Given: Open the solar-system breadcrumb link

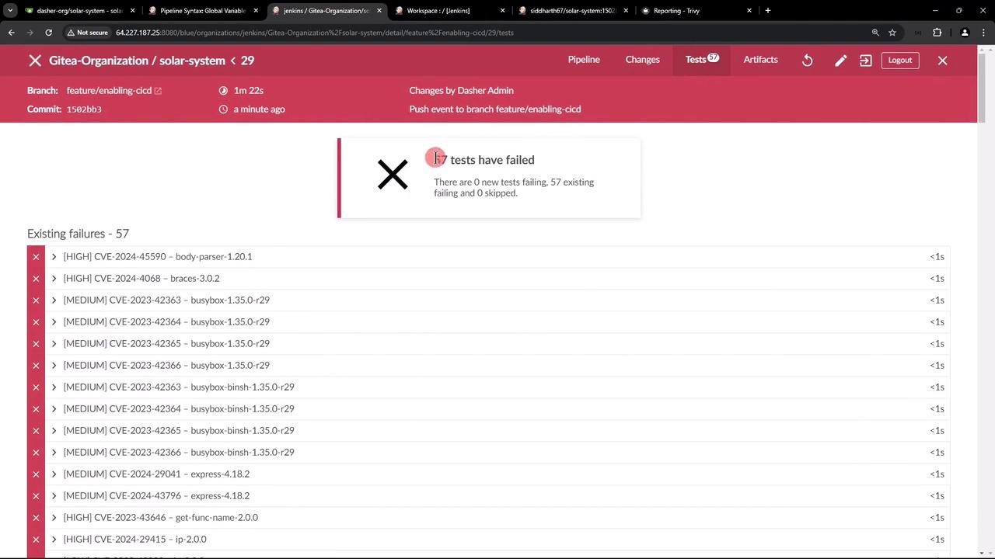Looking at the screenshot, I should [192, 61].
